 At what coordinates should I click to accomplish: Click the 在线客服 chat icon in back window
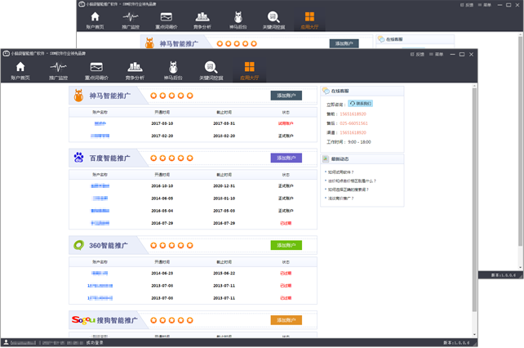[x=381, y=39]
